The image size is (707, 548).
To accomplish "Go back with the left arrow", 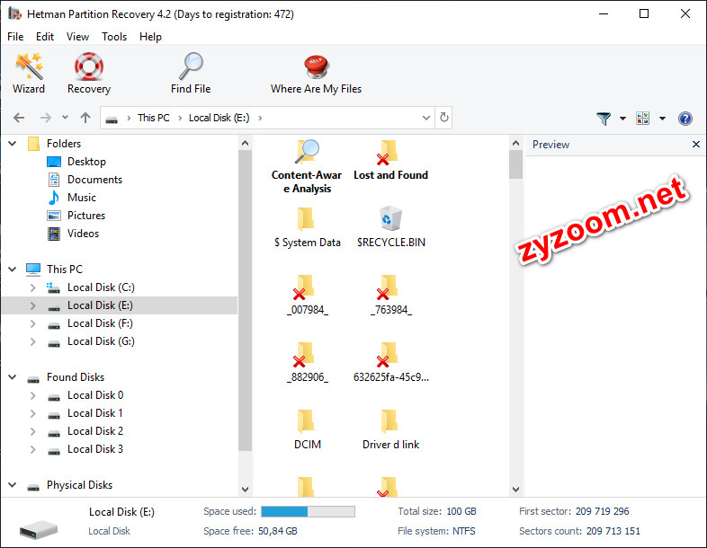I will click(x=19, y=118).
